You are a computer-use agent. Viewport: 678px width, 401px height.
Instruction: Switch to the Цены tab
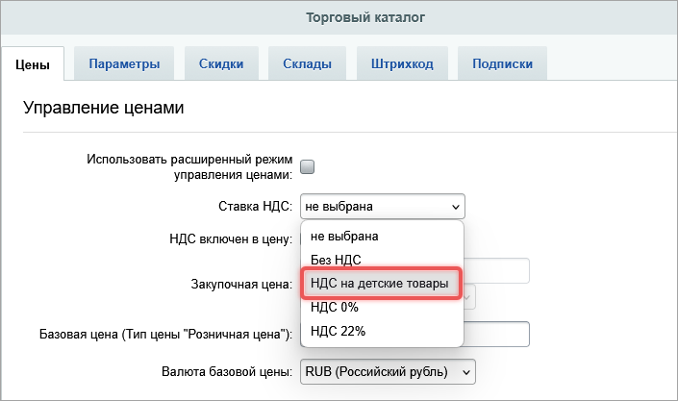click(33, 64)
